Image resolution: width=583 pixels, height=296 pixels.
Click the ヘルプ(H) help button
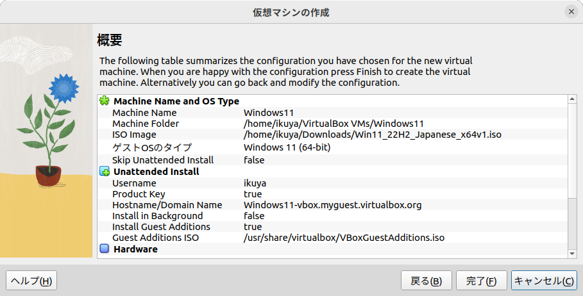click(x=31, y=281)
